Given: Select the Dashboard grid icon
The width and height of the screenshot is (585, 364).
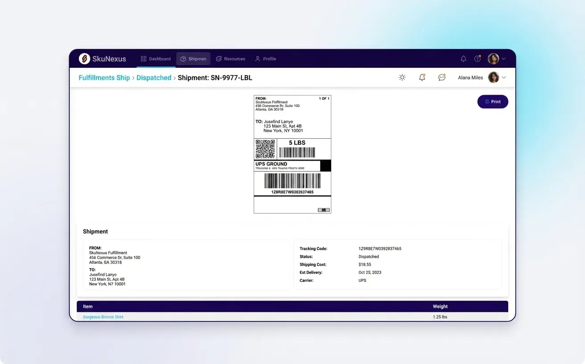Looking at the screenshot, I should [x=143, y=58].
